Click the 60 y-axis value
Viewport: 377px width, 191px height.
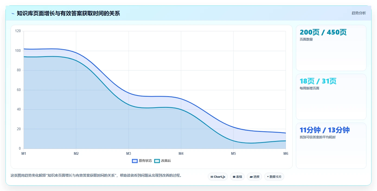pyautogui.click(x=19, y=90)
